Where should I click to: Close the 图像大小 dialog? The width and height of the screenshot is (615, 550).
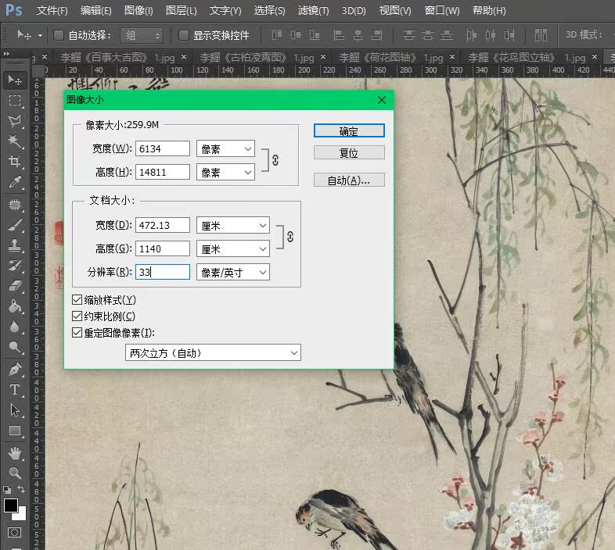point(382,100)
